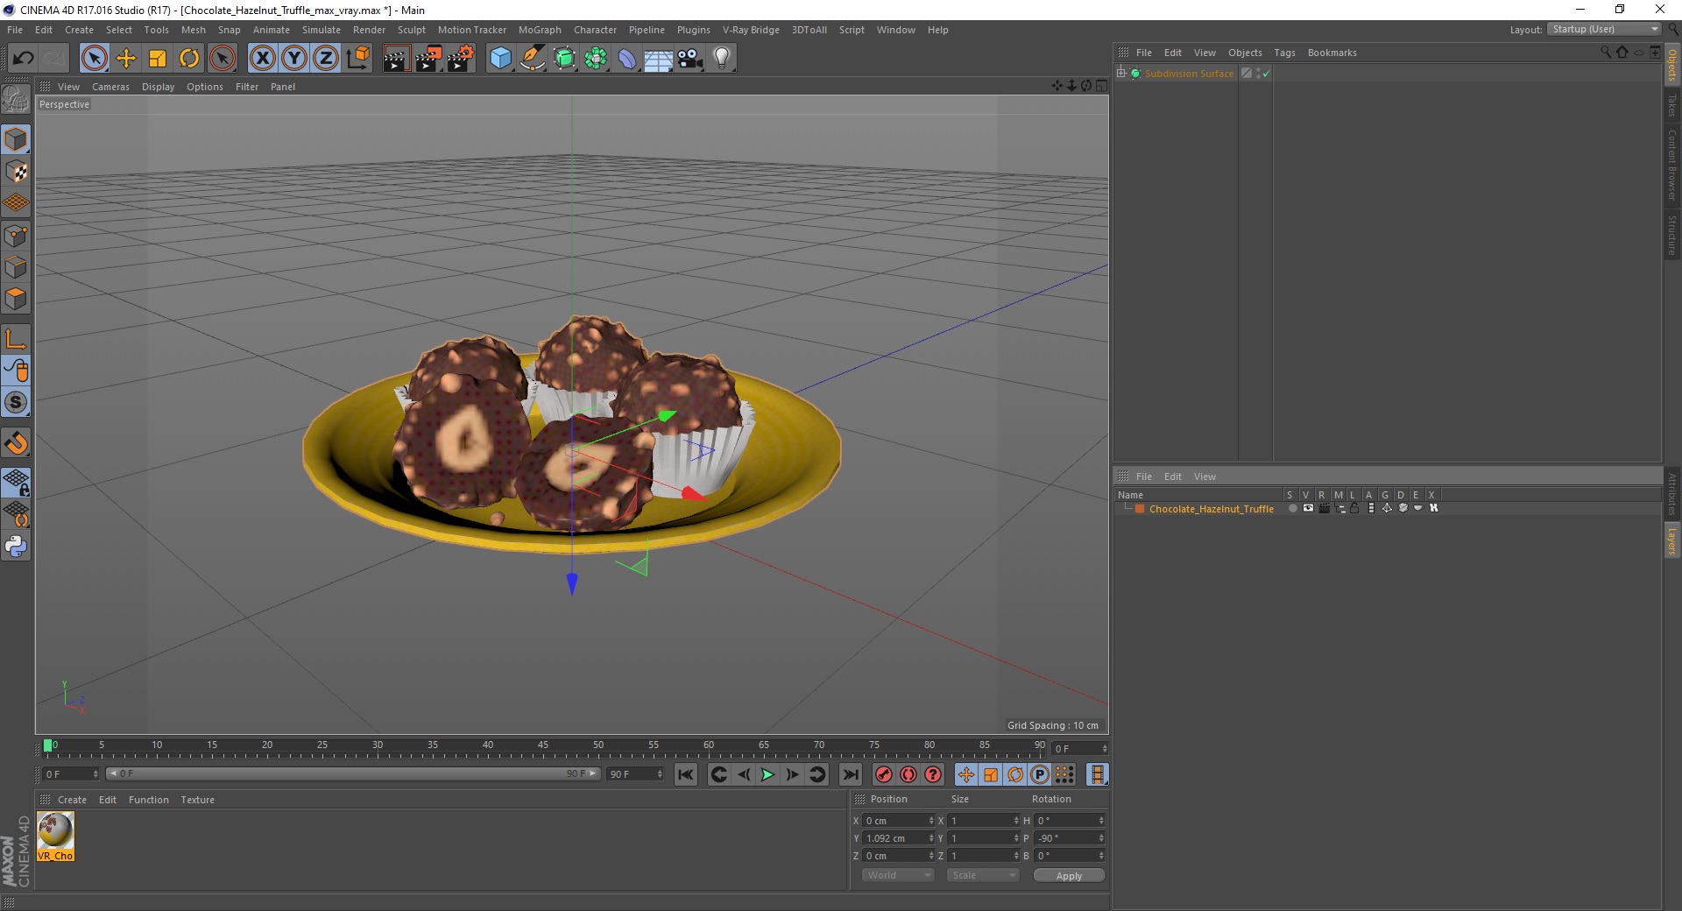Click the magnet Snap icon

pos(16,443)
